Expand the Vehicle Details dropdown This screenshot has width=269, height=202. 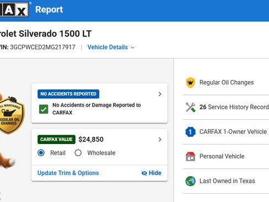coord(111,47)
